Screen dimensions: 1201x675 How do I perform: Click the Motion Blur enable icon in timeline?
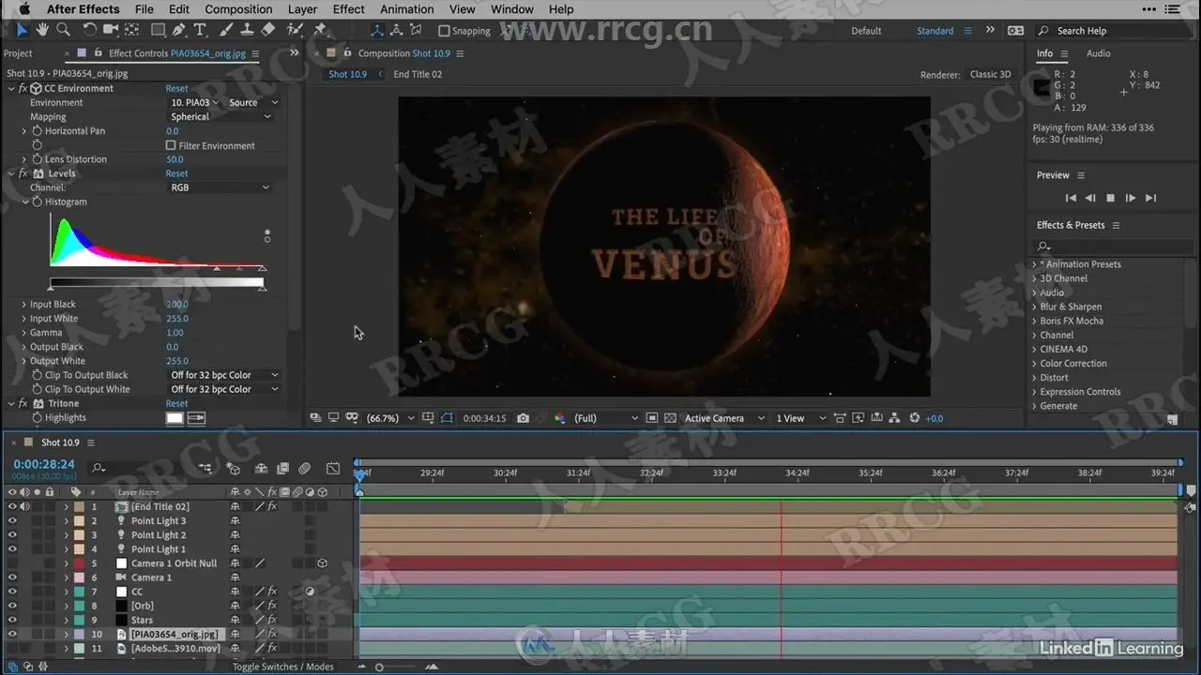tap(305, 468)
